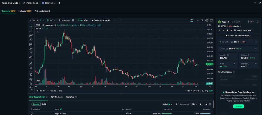Toggle auto scale on chart

(x=211, y=91)
